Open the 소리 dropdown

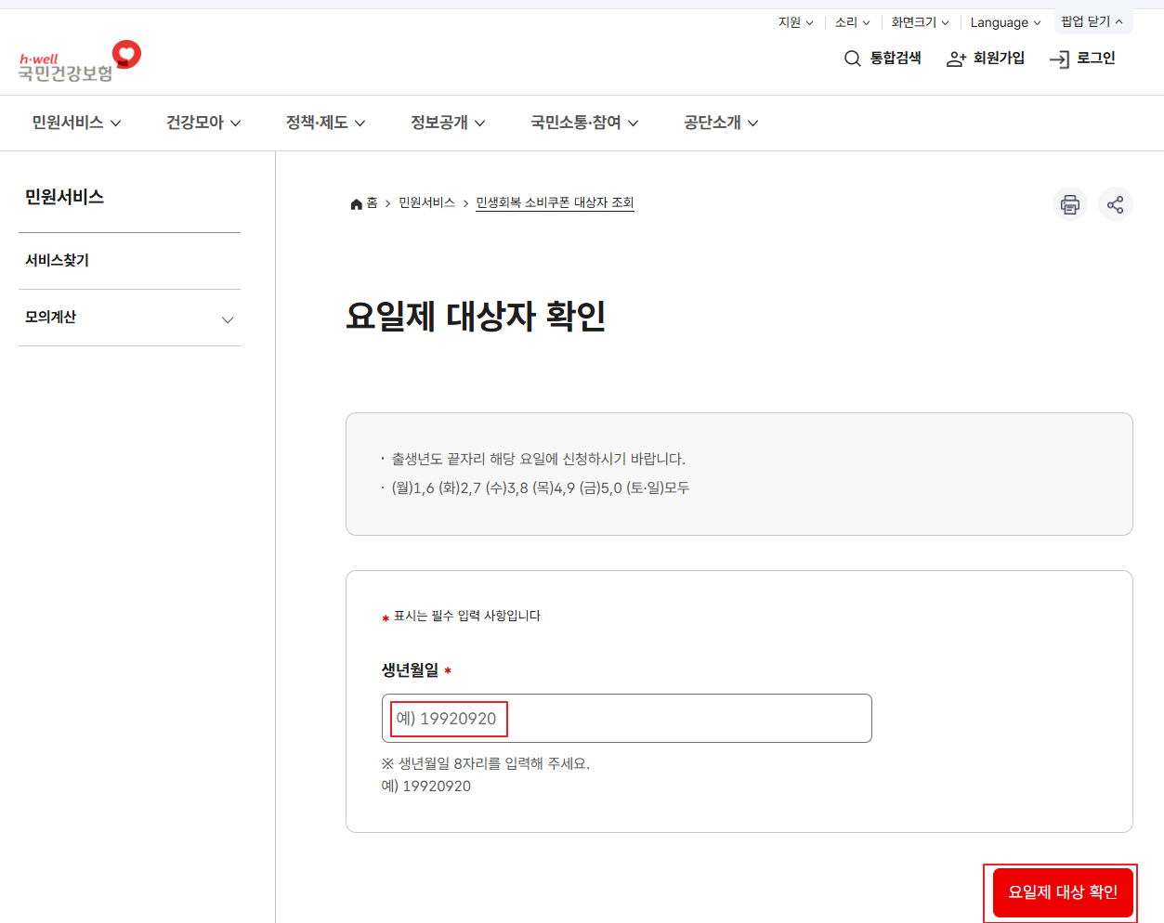852,22
